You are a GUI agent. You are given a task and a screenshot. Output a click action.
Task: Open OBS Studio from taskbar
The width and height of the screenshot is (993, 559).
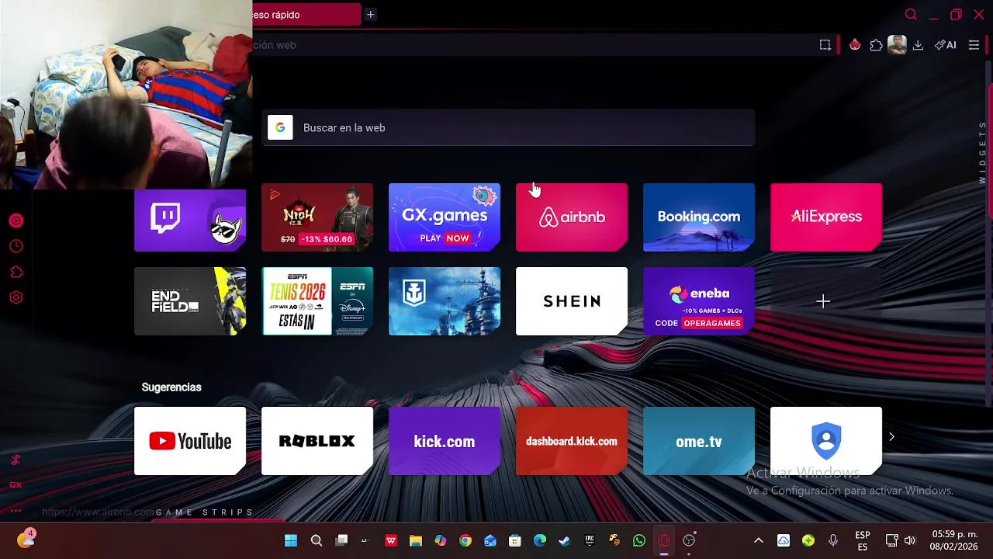tap(689, 540)
